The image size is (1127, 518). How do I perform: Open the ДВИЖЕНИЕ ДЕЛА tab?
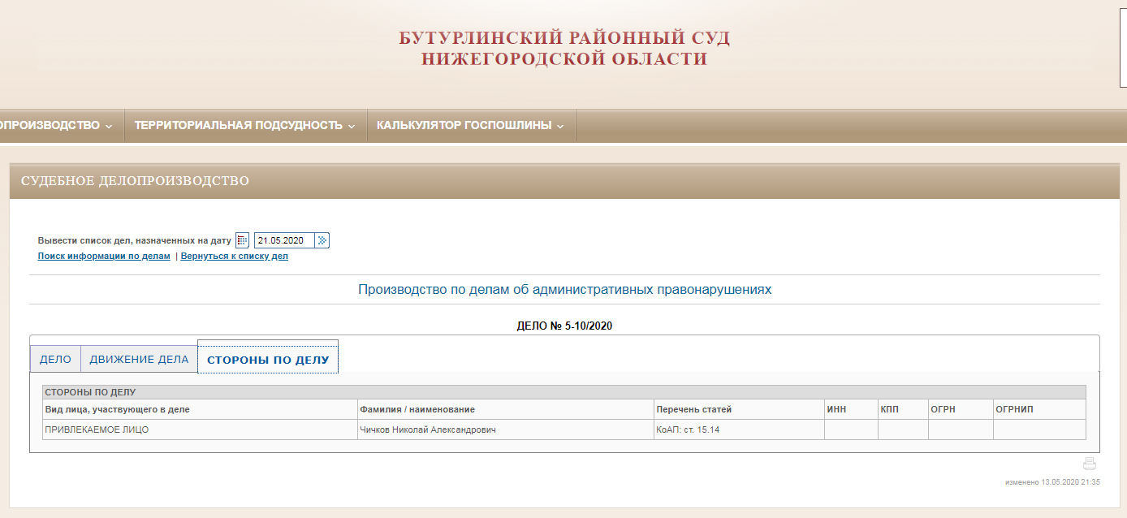coord(139,359)
